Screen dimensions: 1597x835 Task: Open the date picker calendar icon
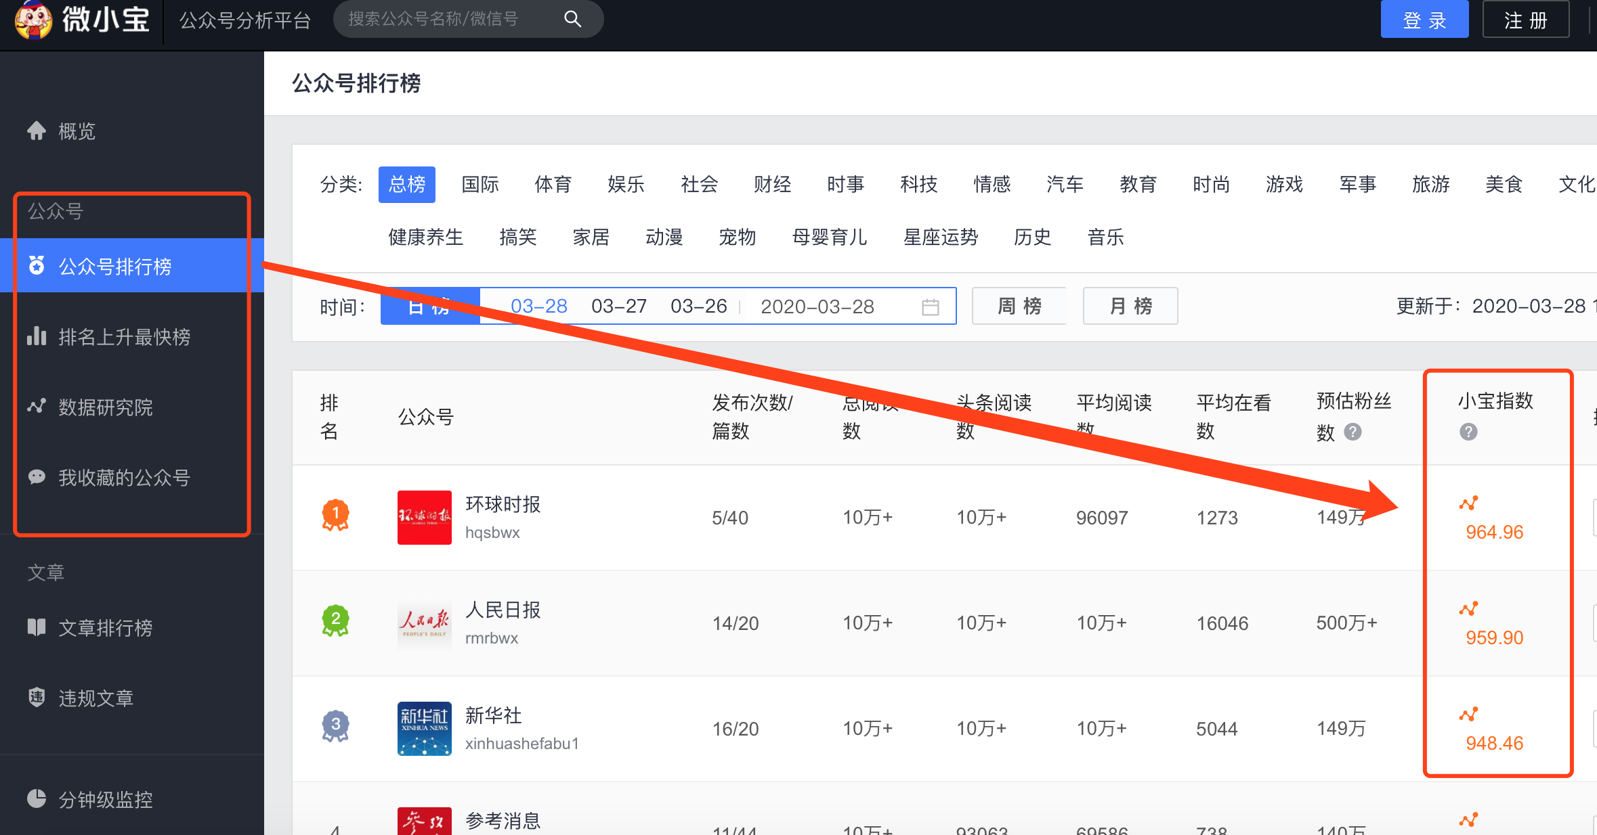[x=931, y=307]
